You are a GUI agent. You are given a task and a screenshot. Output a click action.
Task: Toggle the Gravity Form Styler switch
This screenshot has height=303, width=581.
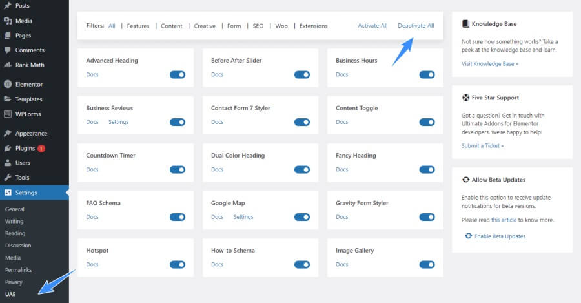(427, 217)
